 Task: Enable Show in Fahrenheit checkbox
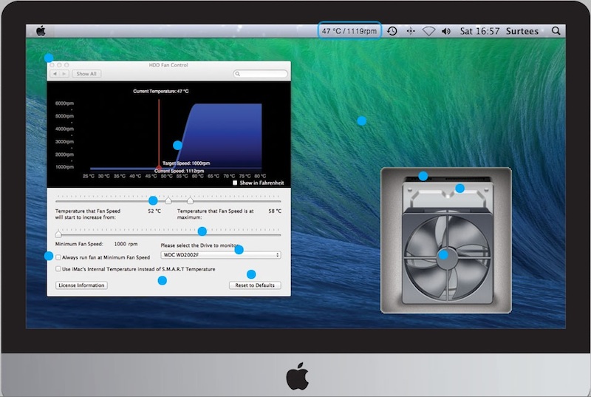click(235, 183)
